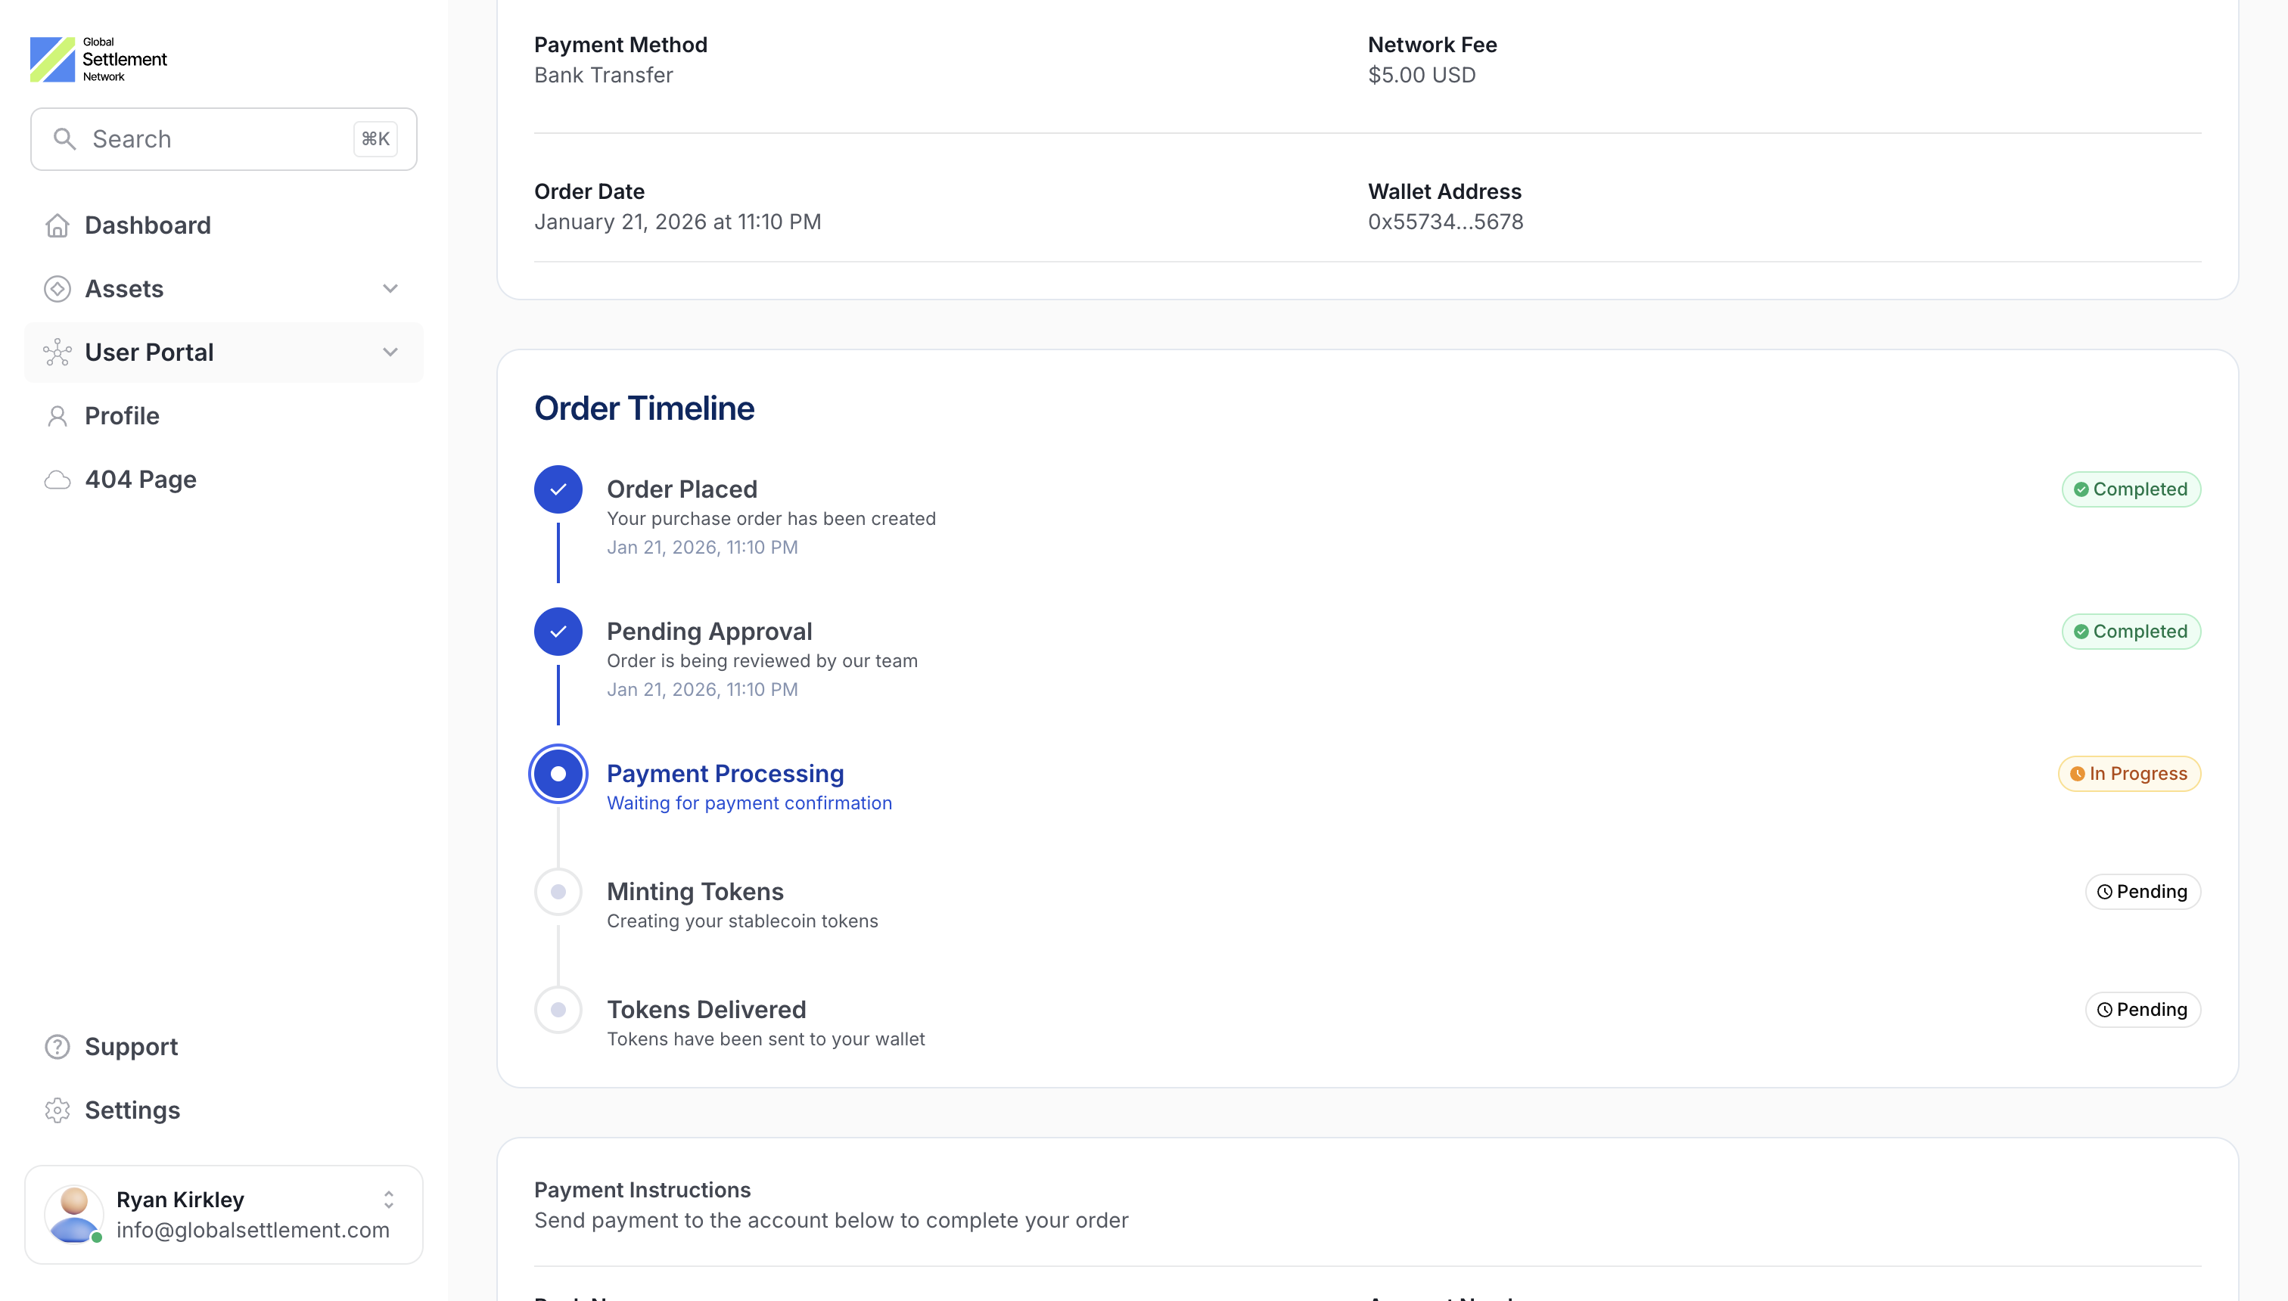This screenshot has height=1301, width=2288.
Task: Expand the Assets section
Action: 390,287
